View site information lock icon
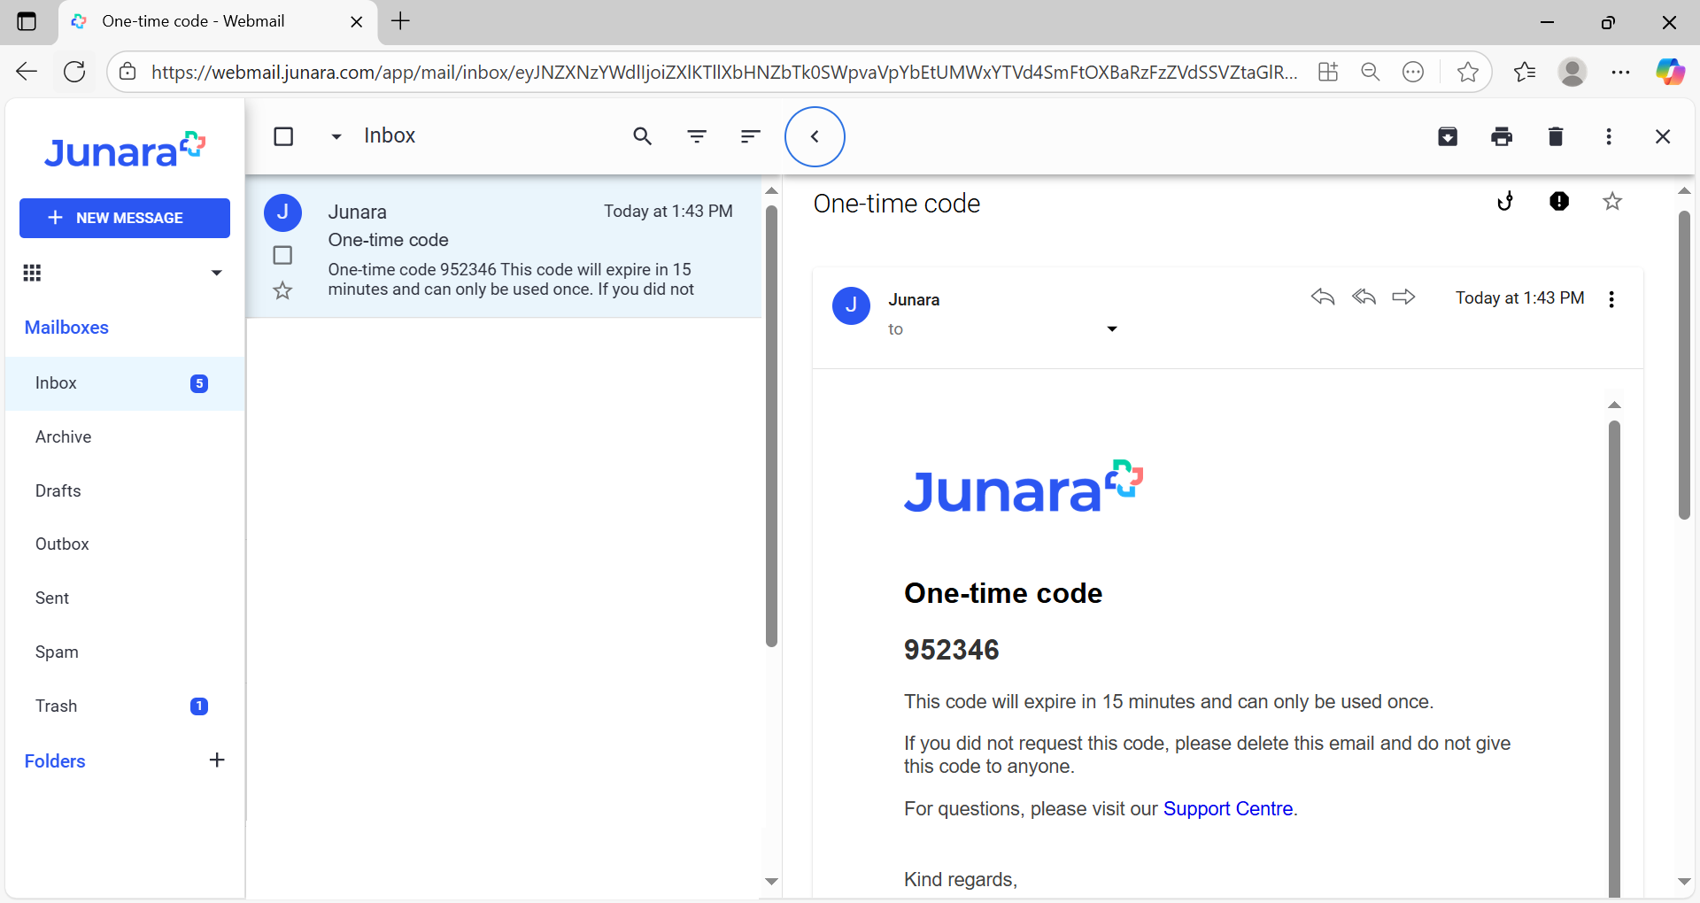 tap(128, 73)
